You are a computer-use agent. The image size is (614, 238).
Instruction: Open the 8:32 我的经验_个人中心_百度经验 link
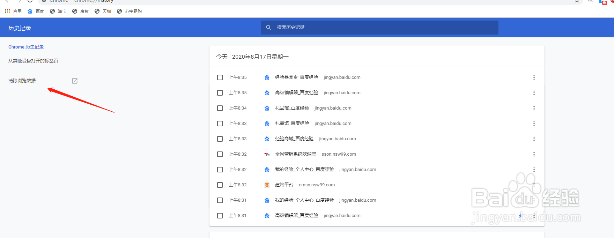(304, 170)
